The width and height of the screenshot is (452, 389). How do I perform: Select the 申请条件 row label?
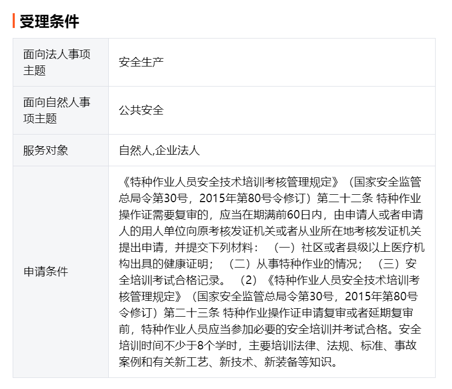point(45,272)
